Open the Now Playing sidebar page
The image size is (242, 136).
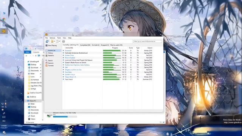52,45
